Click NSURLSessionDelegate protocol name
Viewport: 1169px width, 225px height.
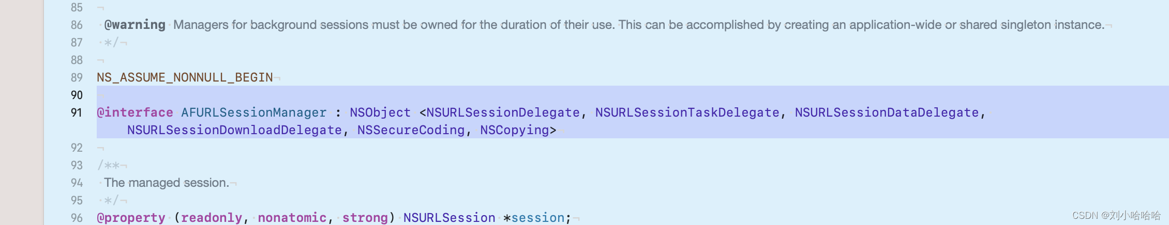tap(503, 112)
